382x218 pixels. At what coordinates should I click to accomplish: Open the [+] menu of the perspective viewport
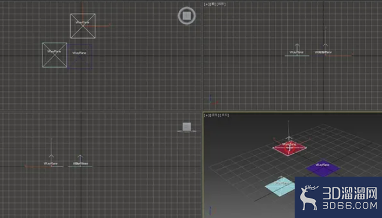click(207, 115)
